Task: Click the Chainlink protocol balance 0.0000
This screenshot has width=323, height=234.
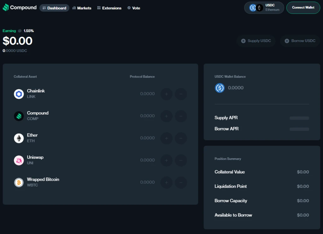Action: pyautogui.click(x=148, y=94)
